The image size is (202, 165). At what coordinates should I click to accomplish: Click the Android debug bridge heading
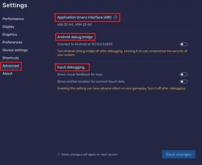pos(75,37)
